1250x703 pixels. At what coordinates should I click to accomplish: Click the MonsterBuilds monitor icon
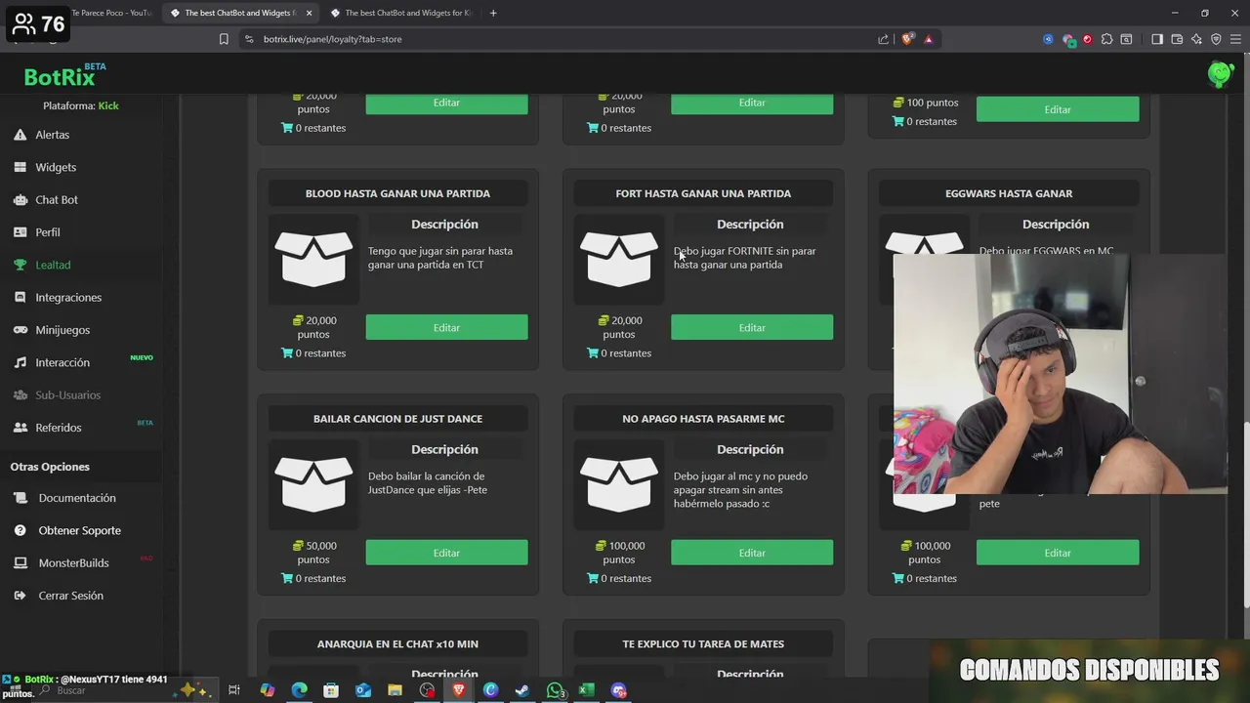pyautogui.click(x=21, y=563)
